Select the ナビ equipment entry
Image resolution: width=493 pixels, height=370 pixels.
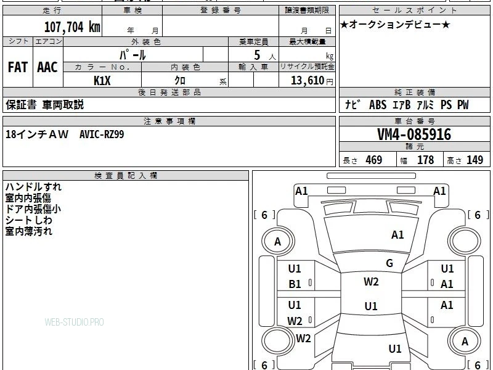tap(352, 104)
